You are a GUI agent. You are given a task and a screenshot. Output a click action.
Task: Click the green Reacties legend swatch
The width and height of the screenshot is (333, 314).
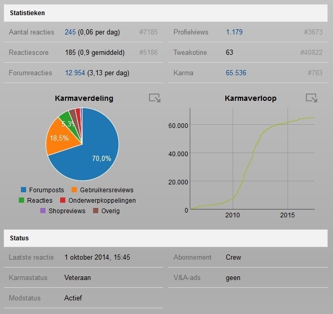pyautogui.click(x=21, y=200)
